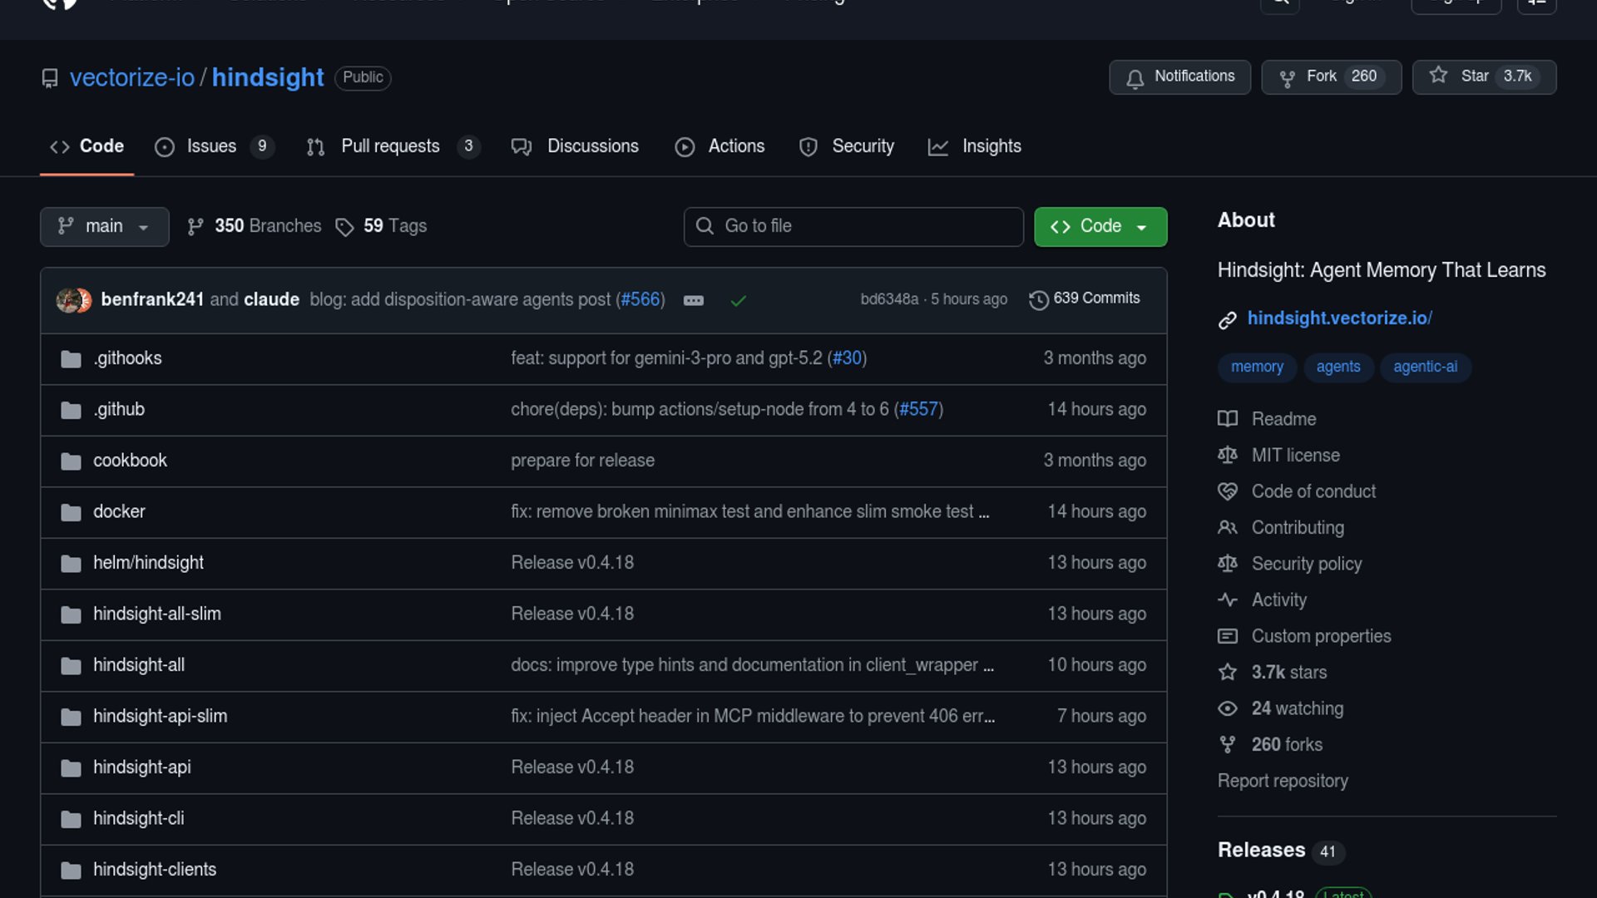1597x898 pixels.
Task: Click the Tags label icon
Action: [x=344, y=227]
